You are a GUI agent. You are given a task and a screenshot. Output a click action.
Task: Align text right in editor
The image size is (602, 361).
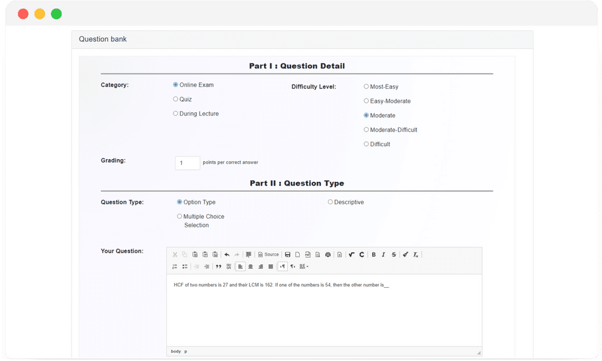click(x=261, y=266)
